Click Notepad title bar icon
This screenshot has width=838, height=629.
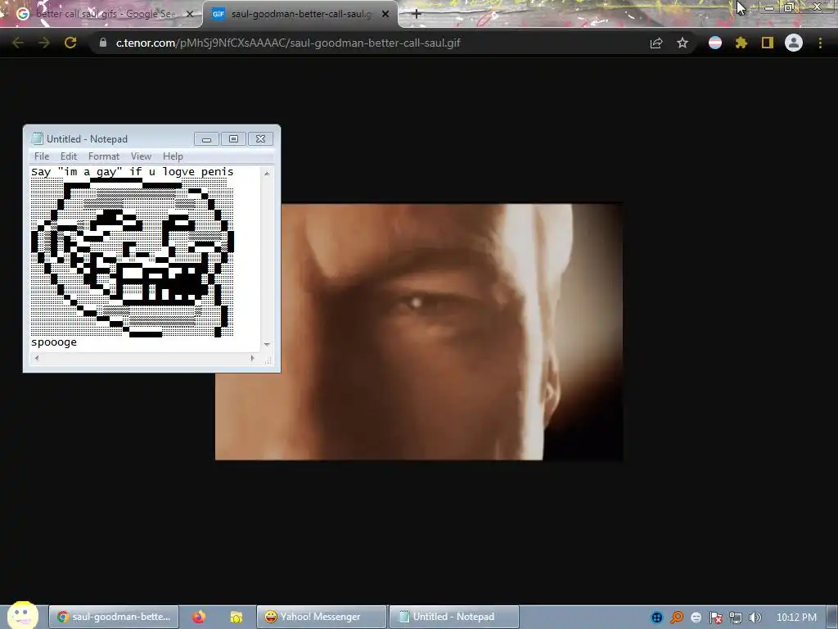37,138
